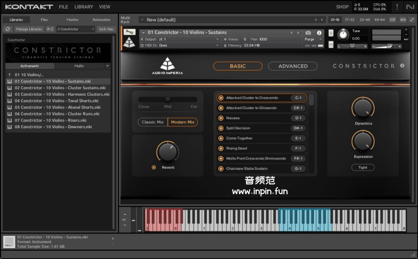This screenshot has height=259, width=418.
Task: Mute the instrument with the M button
Action: pos(331,44)
